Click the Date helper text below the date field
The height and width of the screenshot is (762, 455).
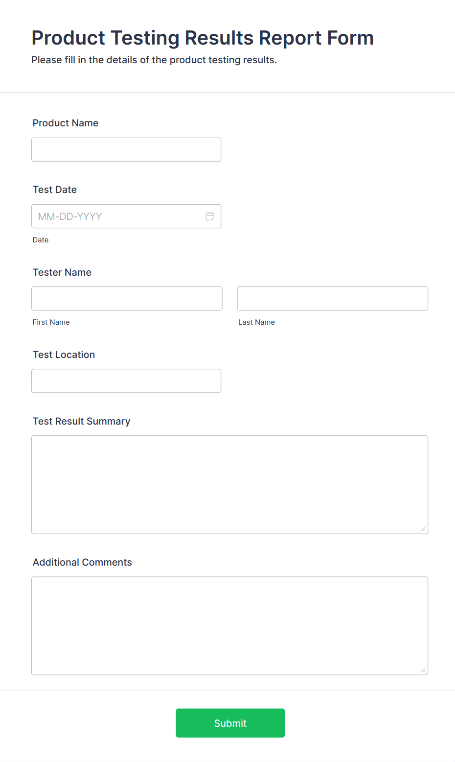coord(41,240)
